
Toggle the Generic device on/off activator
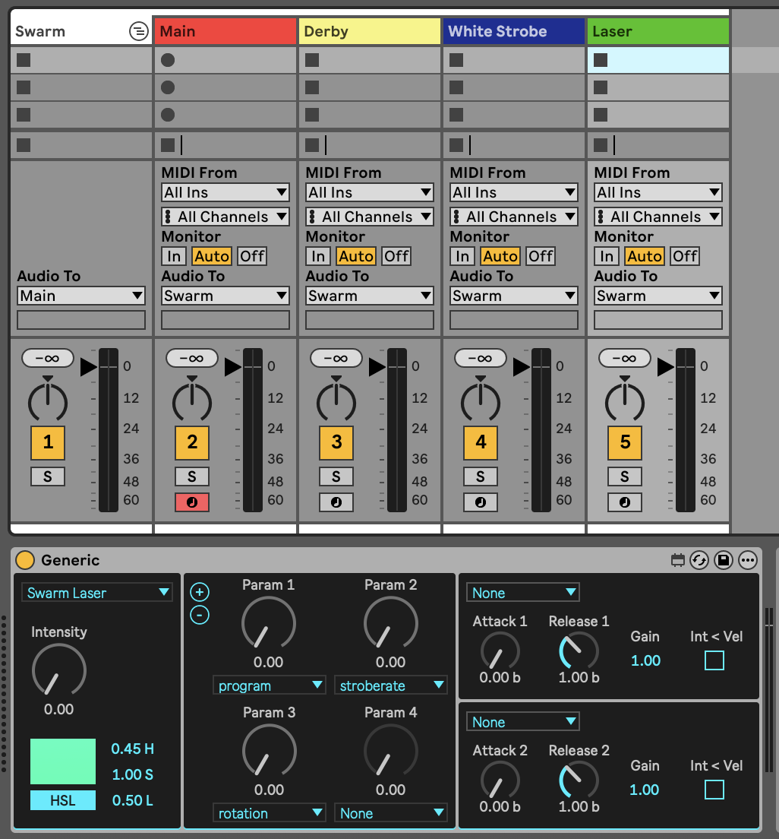pyautogui.click(x=25, y=560)
